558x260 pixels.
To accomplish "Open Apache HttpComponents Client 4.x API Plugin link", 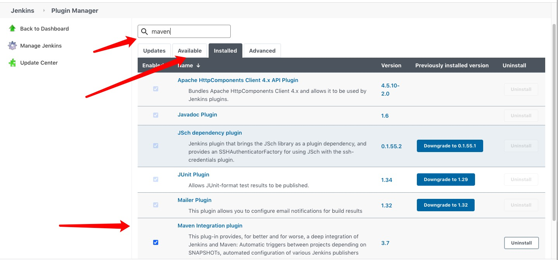I will [x=238, y=80].
